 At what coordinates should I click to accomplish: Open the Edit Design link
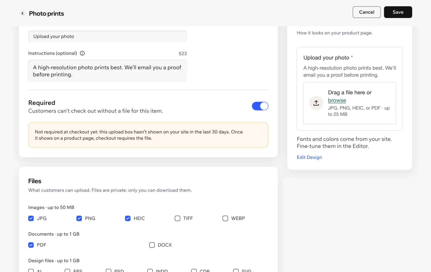pyautogui.click(x=309, y=157)
